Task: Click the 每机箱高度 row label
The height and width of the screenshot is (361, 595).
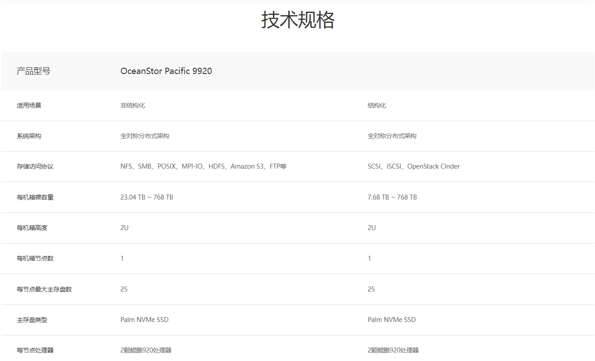Action: (32, 228)
